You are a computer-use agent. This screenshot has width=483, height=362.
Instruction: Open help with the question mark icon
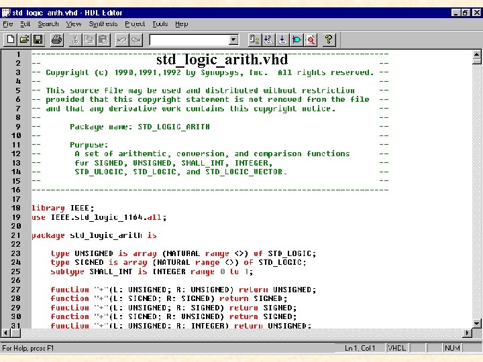[329, 40]
